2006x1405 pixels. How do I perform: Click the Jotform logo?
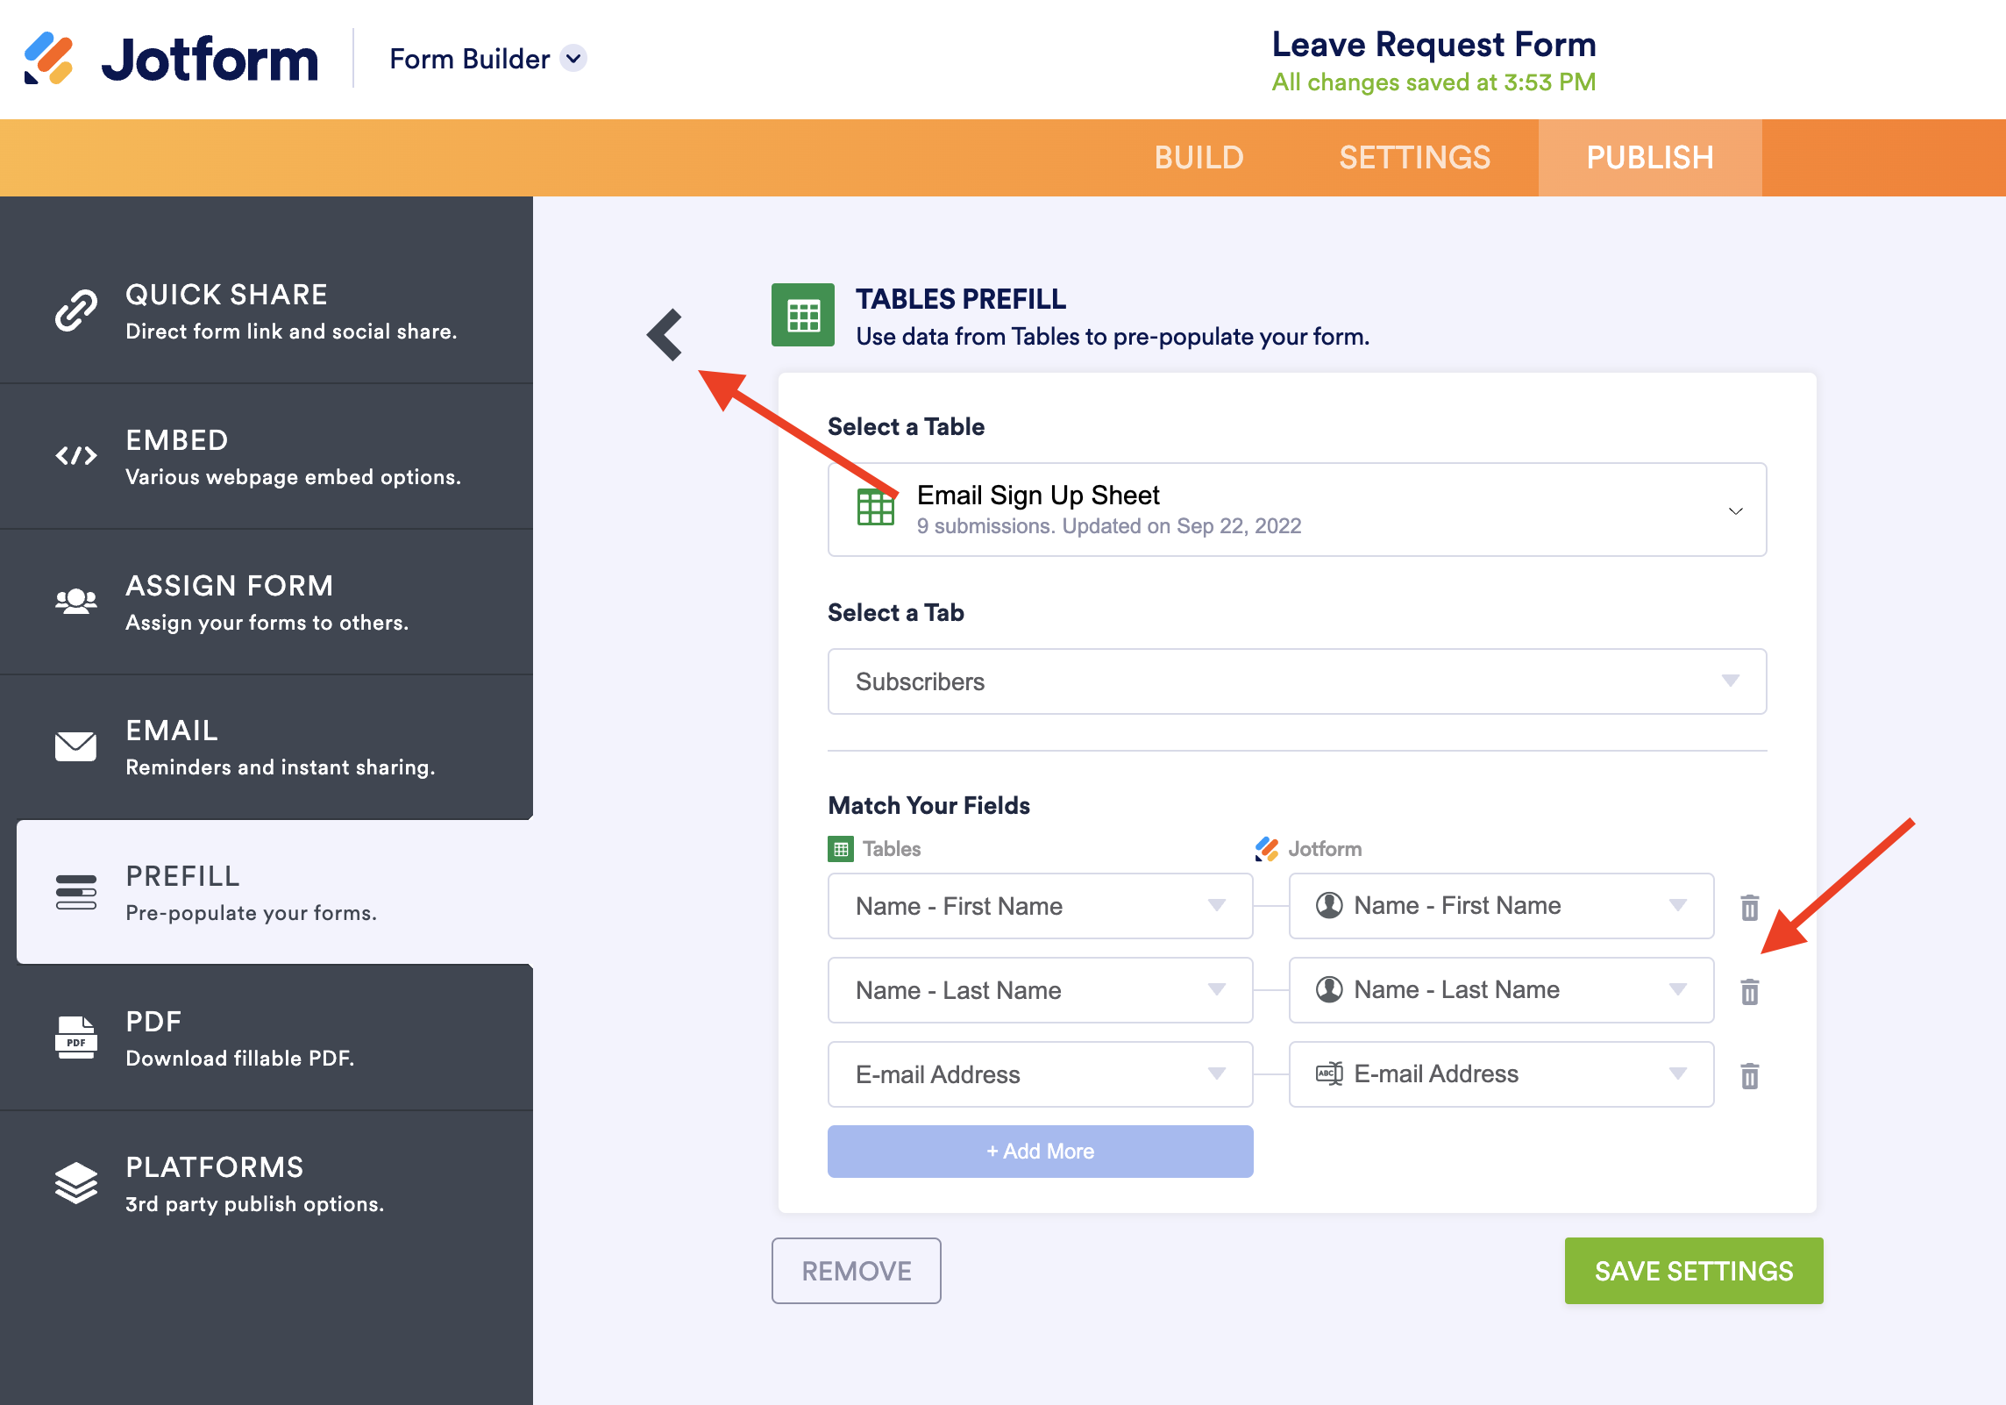172,59
